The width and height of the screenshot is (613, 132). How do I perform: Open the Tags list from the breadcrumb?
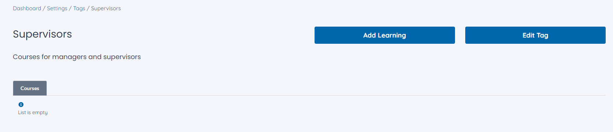click(79, 8)
